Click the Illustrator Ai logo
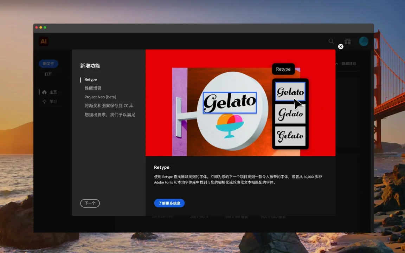Viewport: 405px width, 253px height. point(44,41)
